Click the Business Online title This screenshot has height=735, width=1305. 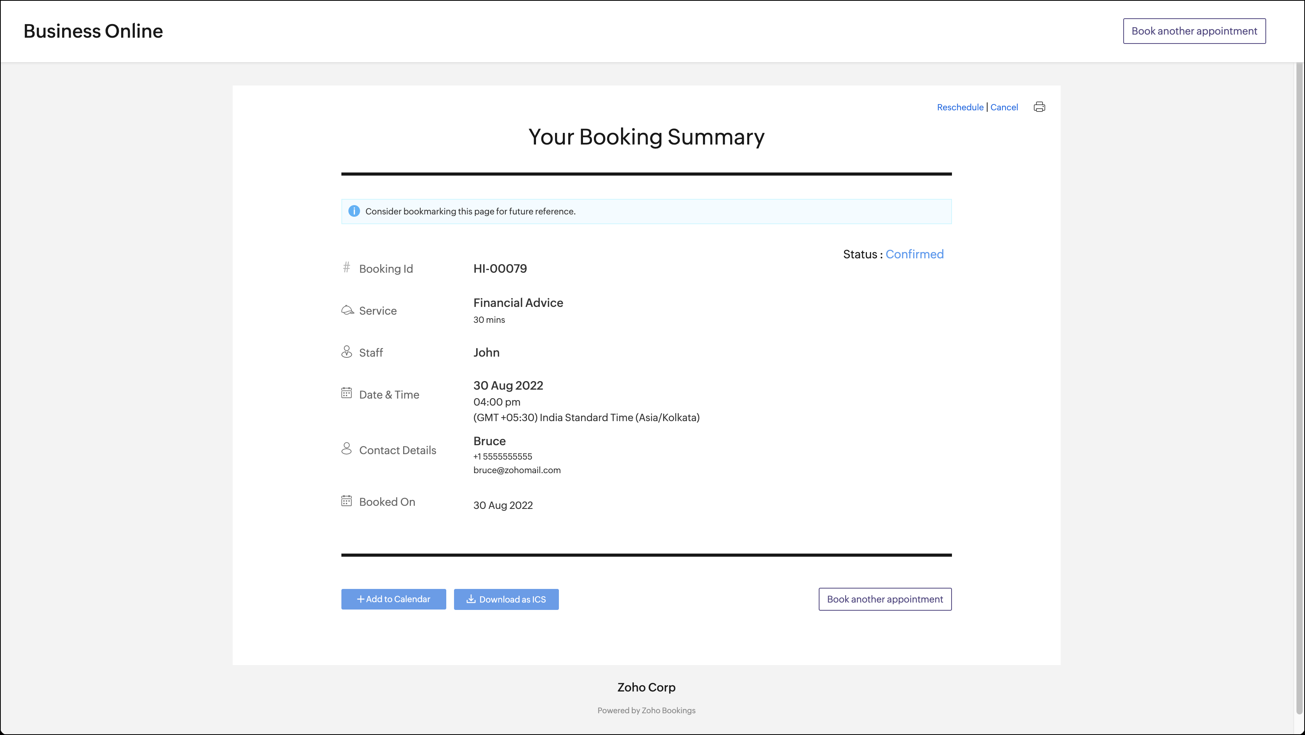(x=93, y=31)
